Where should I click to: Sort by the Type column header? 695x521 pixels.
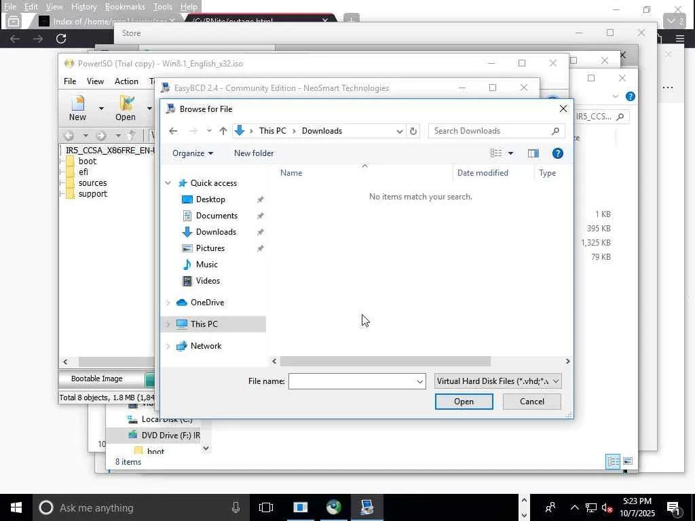pos(548,173)
